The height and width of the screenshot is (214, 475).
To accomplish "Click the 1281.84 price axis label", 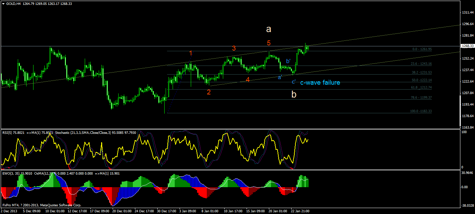I will point(467,36).
